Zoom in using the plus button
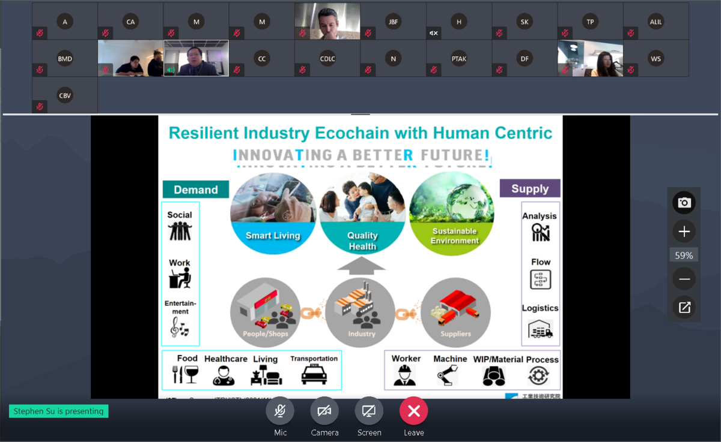Screen dimensions: 721x442 click(x=684, y=231)
